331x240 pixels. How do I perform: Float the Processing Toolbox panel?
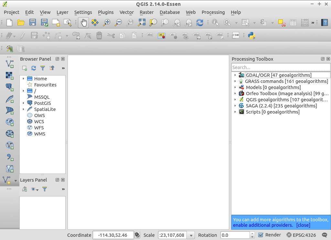tap(323, 59)
